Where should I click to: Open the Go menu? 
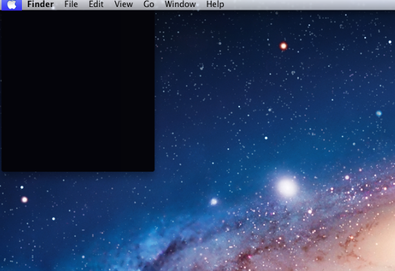point(148,5)
